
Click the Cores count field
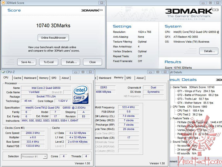(64, 156)
